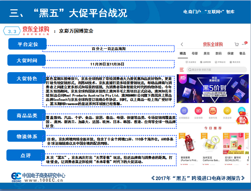Open the Puritan's Pride product image
The height and width of the screenshot is (191, 251).
click(x=189, y=143)
